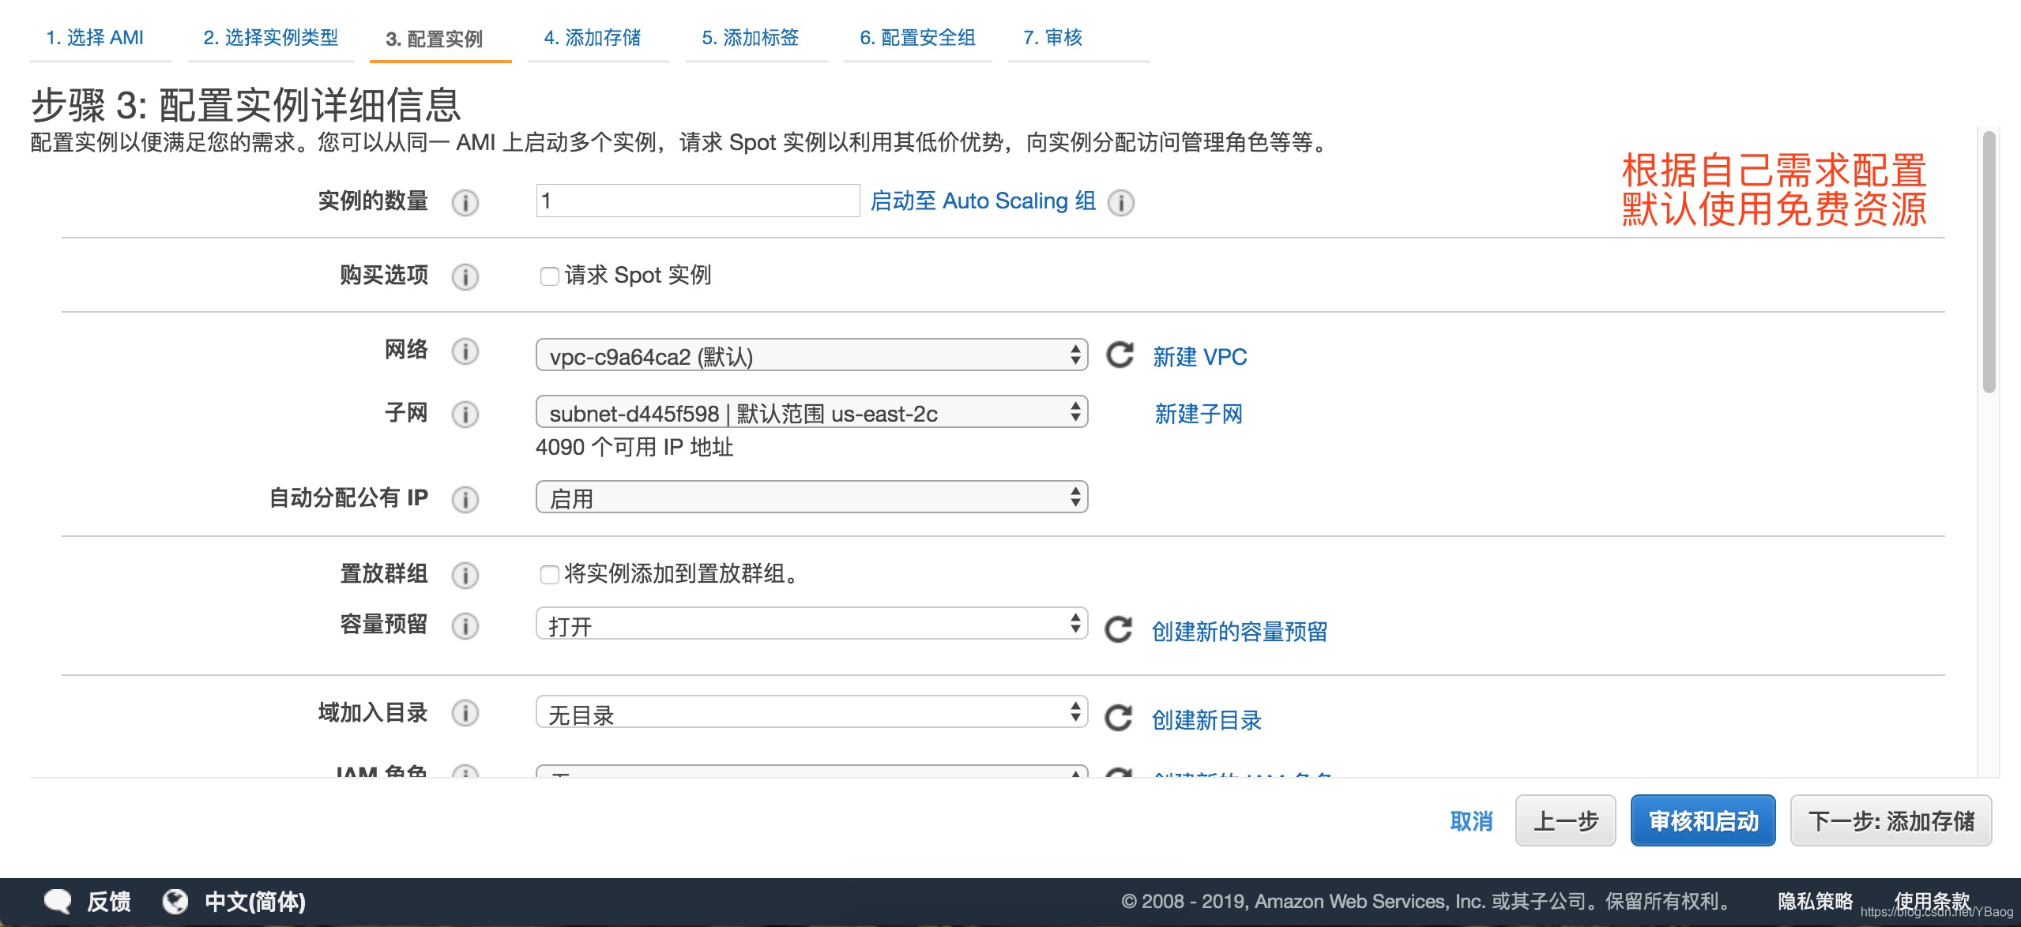Refresh the VPC network list
Screen dimensions: 2021x927
coord(1120,355)
